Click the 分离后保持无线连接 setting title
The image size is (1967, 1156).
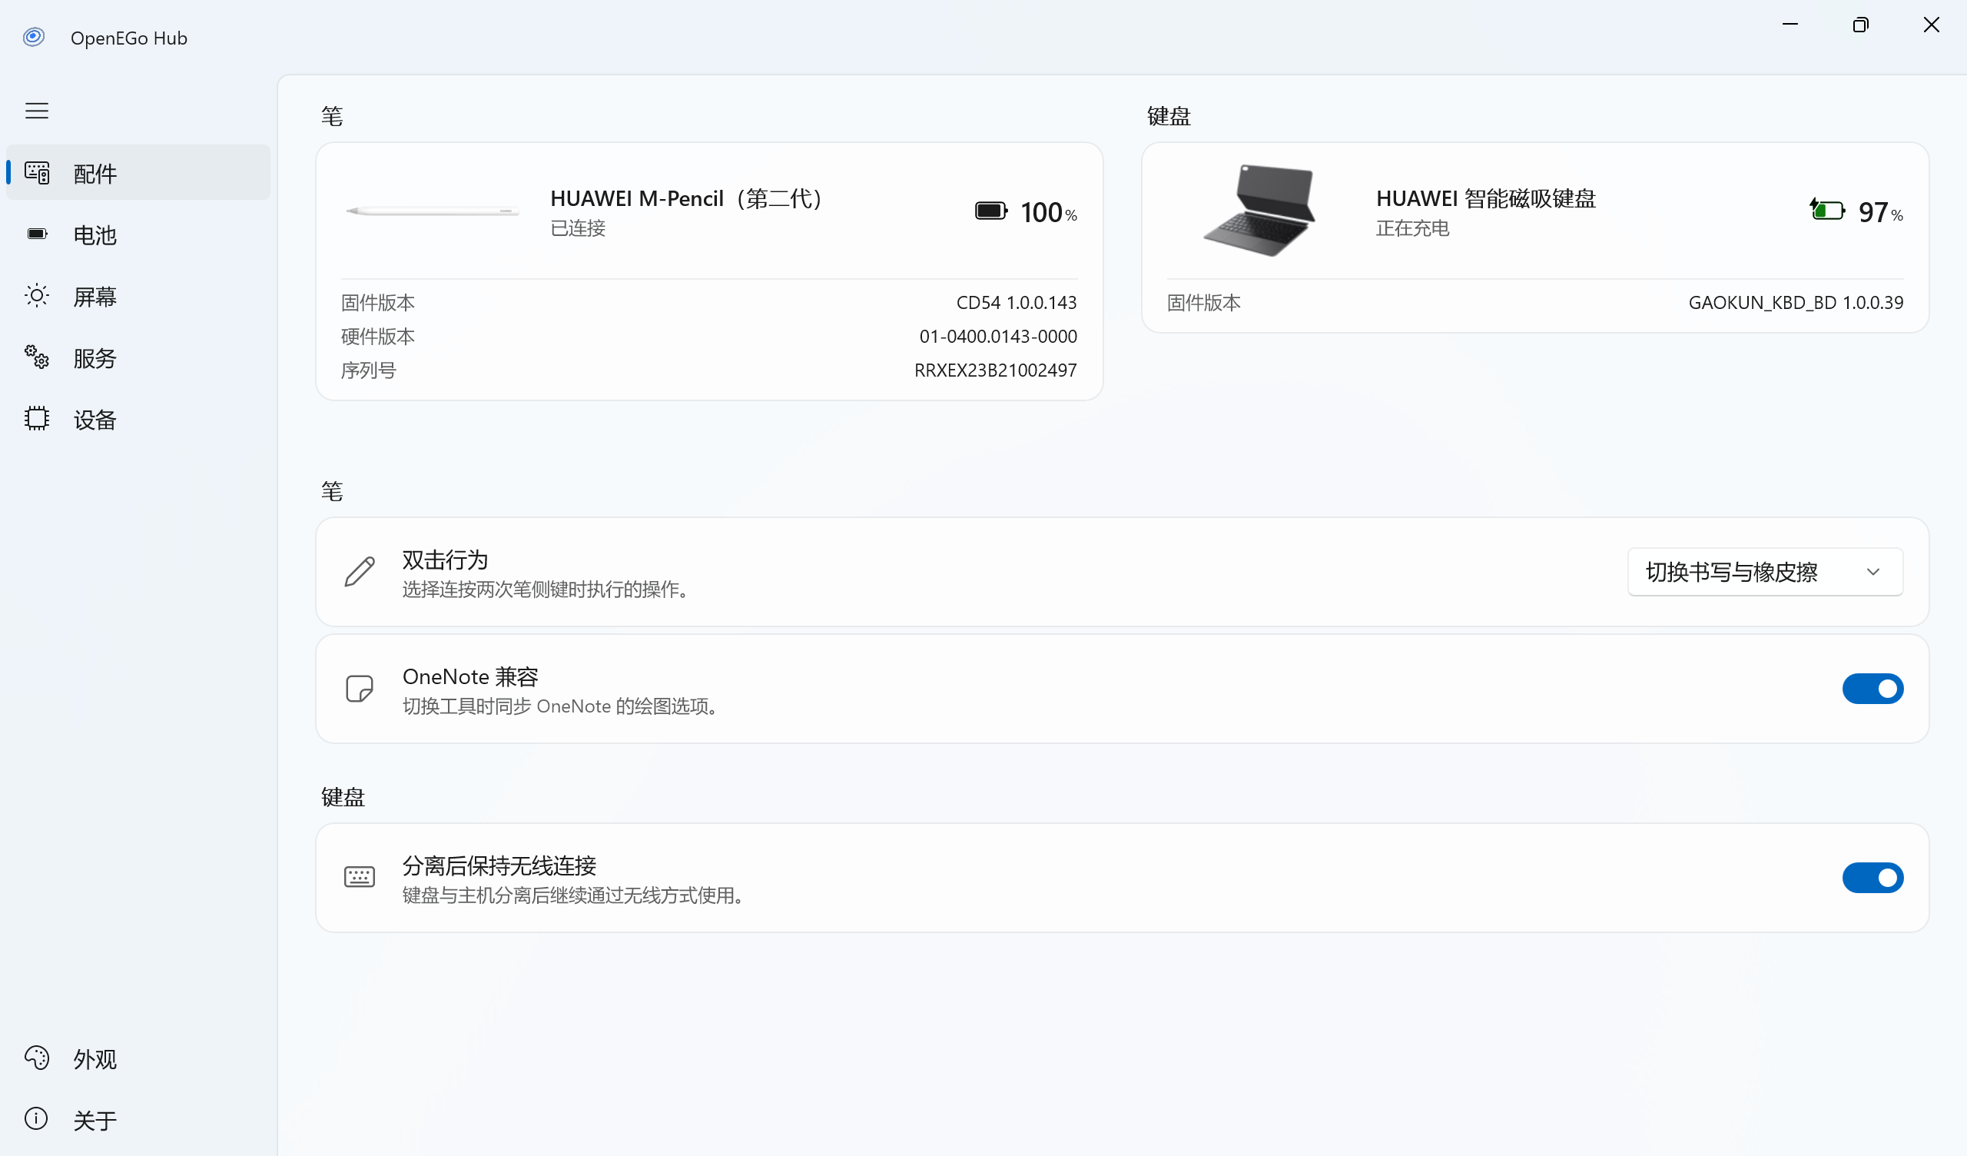coord(499,865)
